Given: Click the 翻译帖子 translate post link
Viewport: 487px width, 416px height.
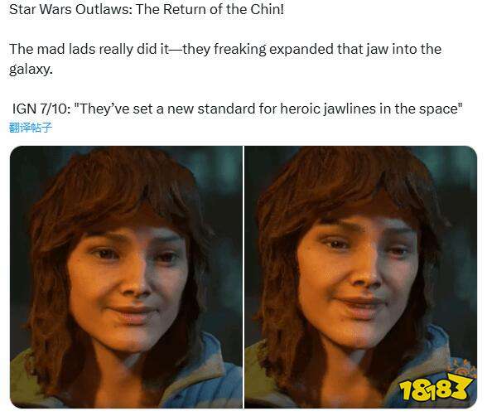Looking at the screenshot, I should point(30,128).
